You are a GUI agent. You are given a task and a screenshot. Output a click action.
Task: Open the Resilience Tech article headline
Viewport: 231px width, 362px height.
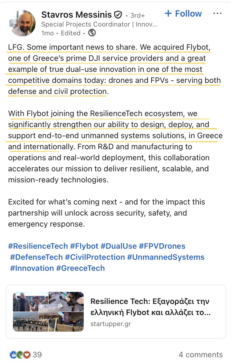tap(150, 307)
